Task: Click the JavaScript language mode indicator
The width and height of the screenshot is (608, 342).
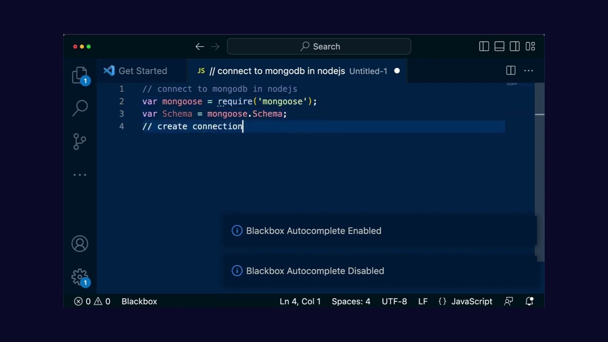Action: [x=471, y=301]
